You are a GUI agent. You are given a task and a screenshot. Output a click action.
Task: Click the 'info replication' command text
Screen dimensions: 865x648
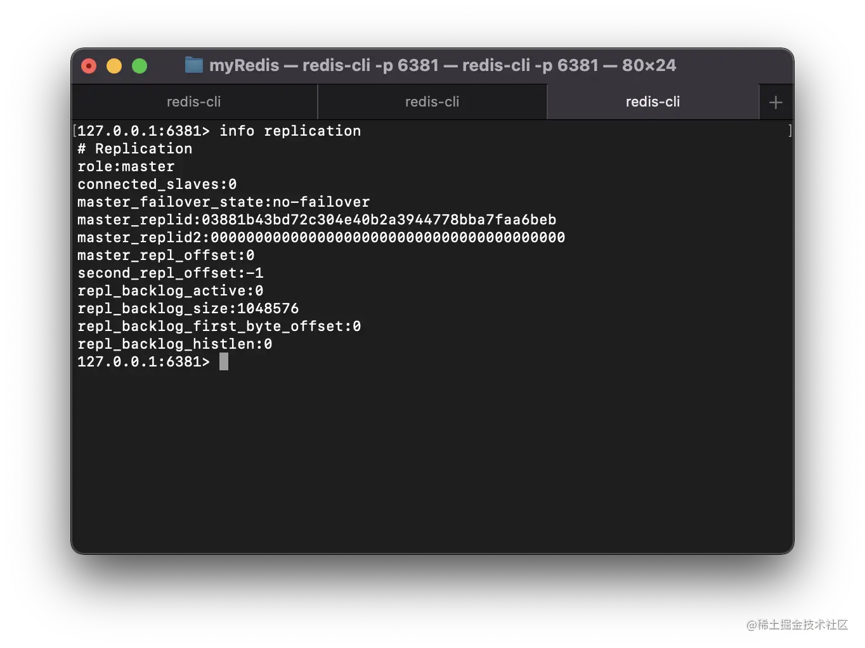(x=290, y=131)
